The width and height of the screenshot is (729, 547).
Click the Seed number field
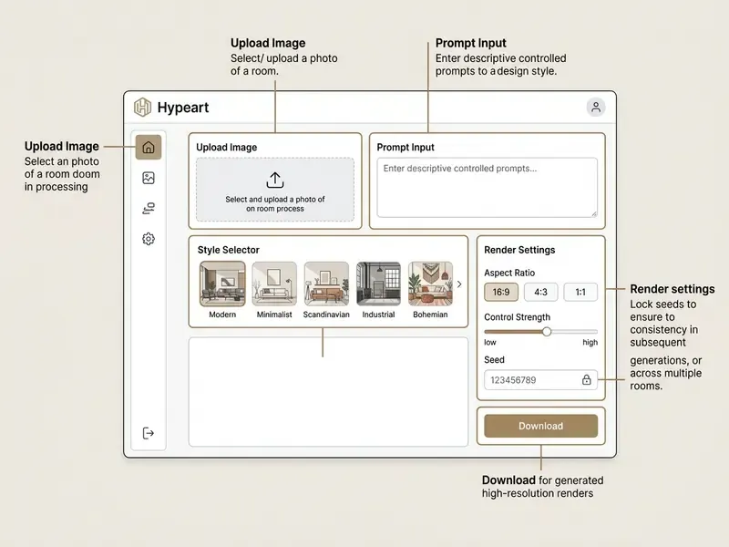click(x=540, y=380)
